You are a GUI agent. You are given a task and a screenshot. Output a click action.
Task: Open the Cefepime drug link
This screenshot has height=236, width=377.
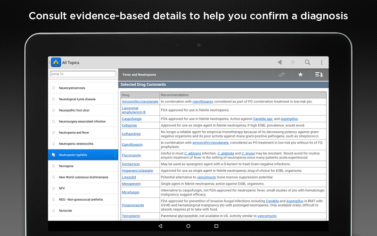pyautogui.click(x=129, y=125)
